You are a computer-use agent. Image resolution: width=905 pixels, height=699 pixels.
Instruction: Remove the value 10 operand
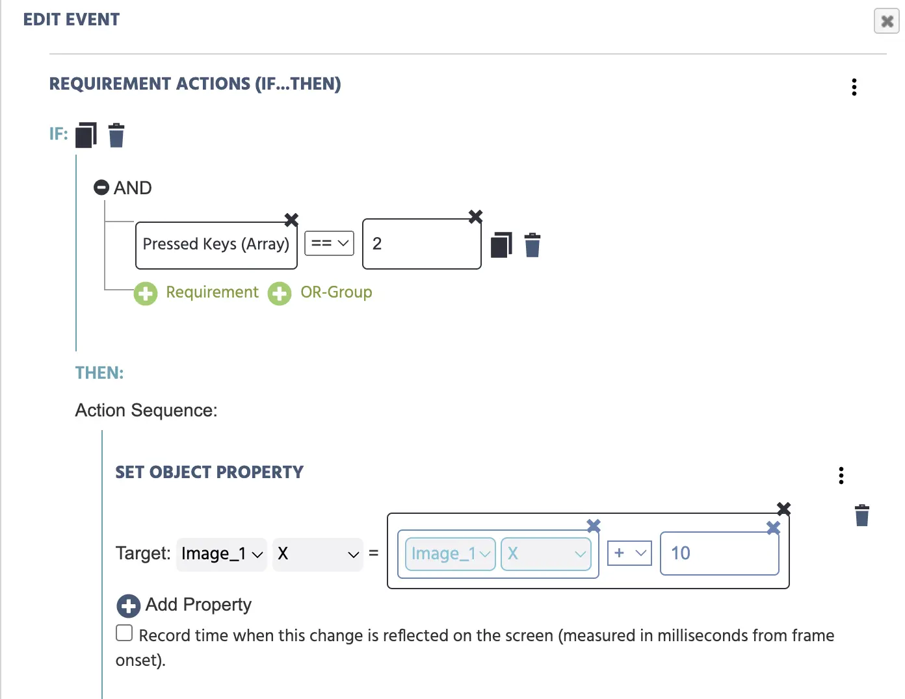[x=773, y=527]
